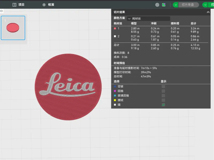This screenshot has height=160, width=214.
Task: Click the 冲刷 column header
Action: [x=154, y=24]
